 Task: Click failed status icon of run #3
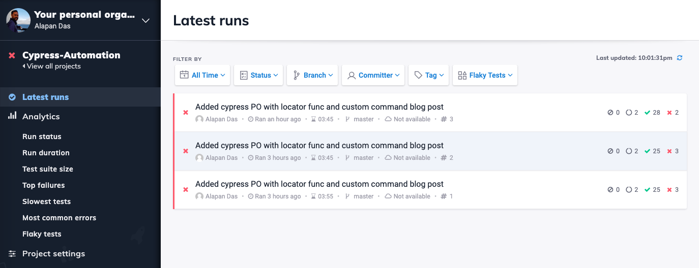point(186,113)
